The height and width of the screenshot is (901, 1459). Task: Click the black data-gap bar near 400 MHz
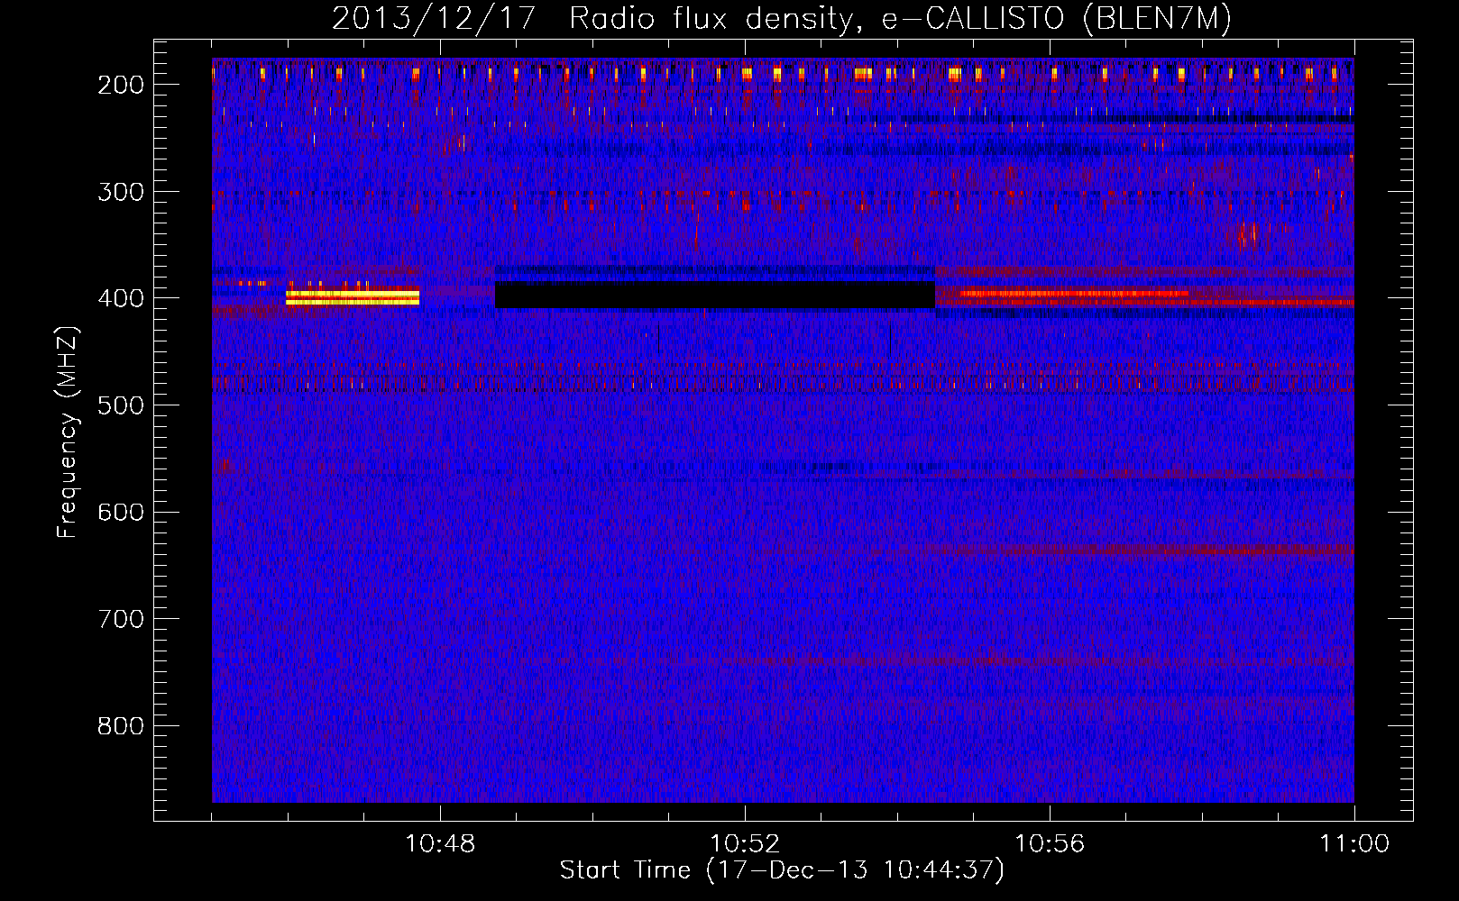(715, 295)
